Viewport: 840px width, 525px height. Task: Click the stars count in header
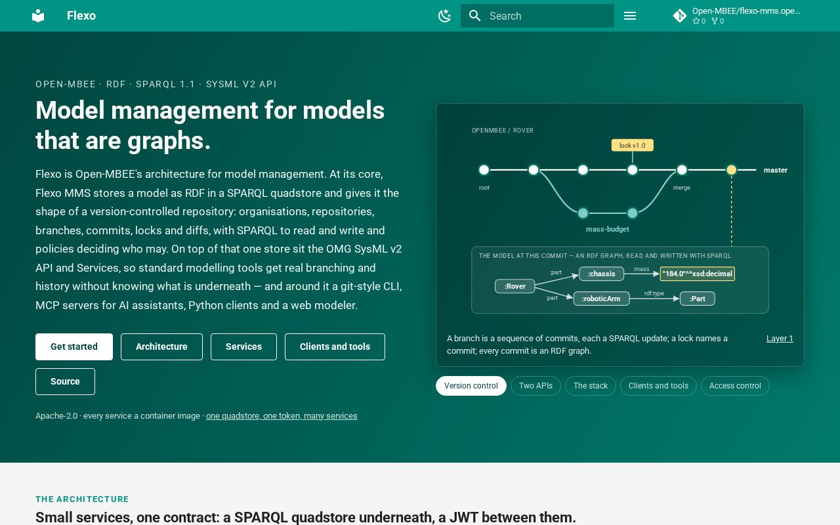(x=699, y=21)
